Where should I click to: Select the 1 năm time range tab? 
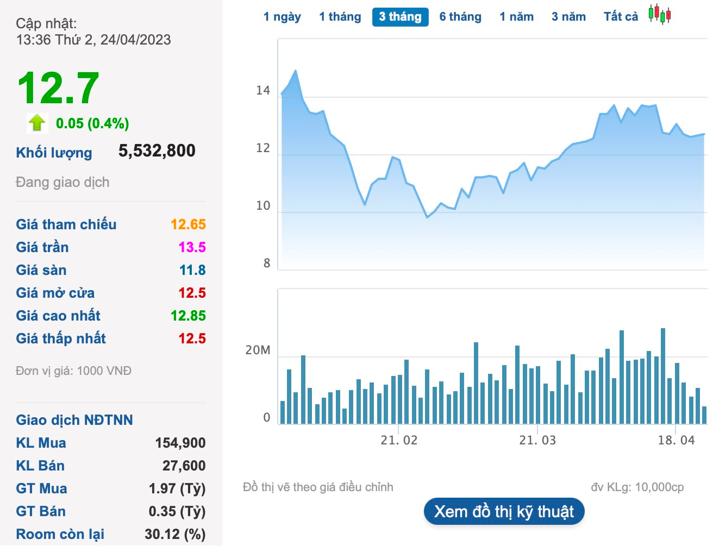coord(516,17)
